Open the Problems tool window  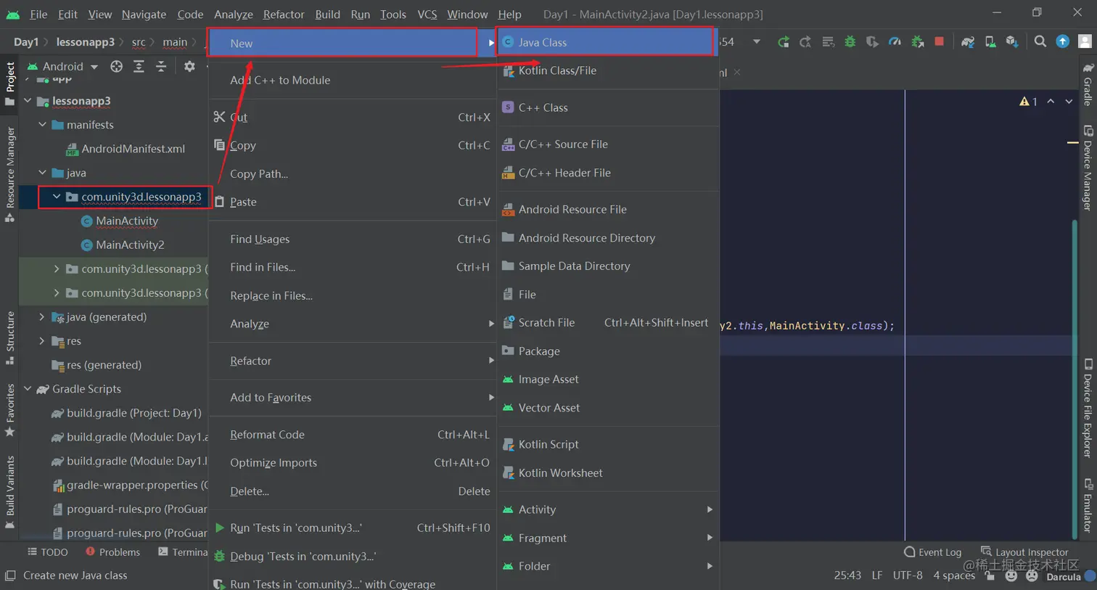coord(112,552)
